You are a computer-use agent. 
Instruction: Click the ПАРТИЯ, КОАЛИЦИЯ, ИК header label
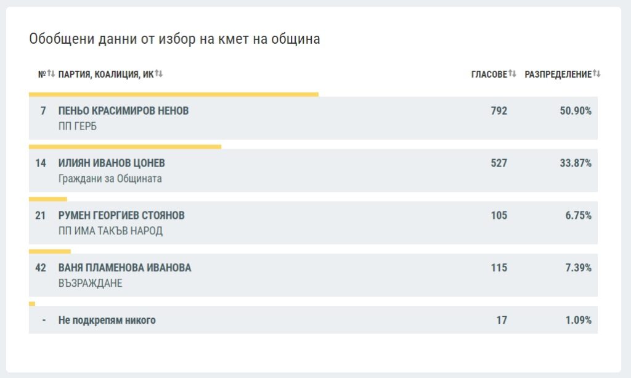click(x=106, y=75)
